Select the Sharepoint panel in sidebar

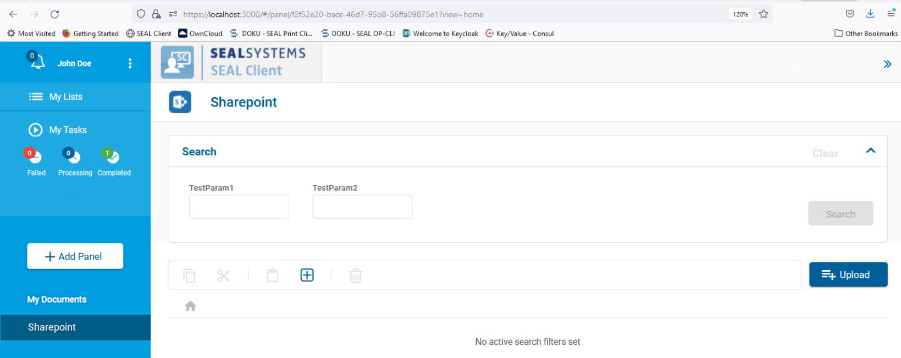coord(52,327)
